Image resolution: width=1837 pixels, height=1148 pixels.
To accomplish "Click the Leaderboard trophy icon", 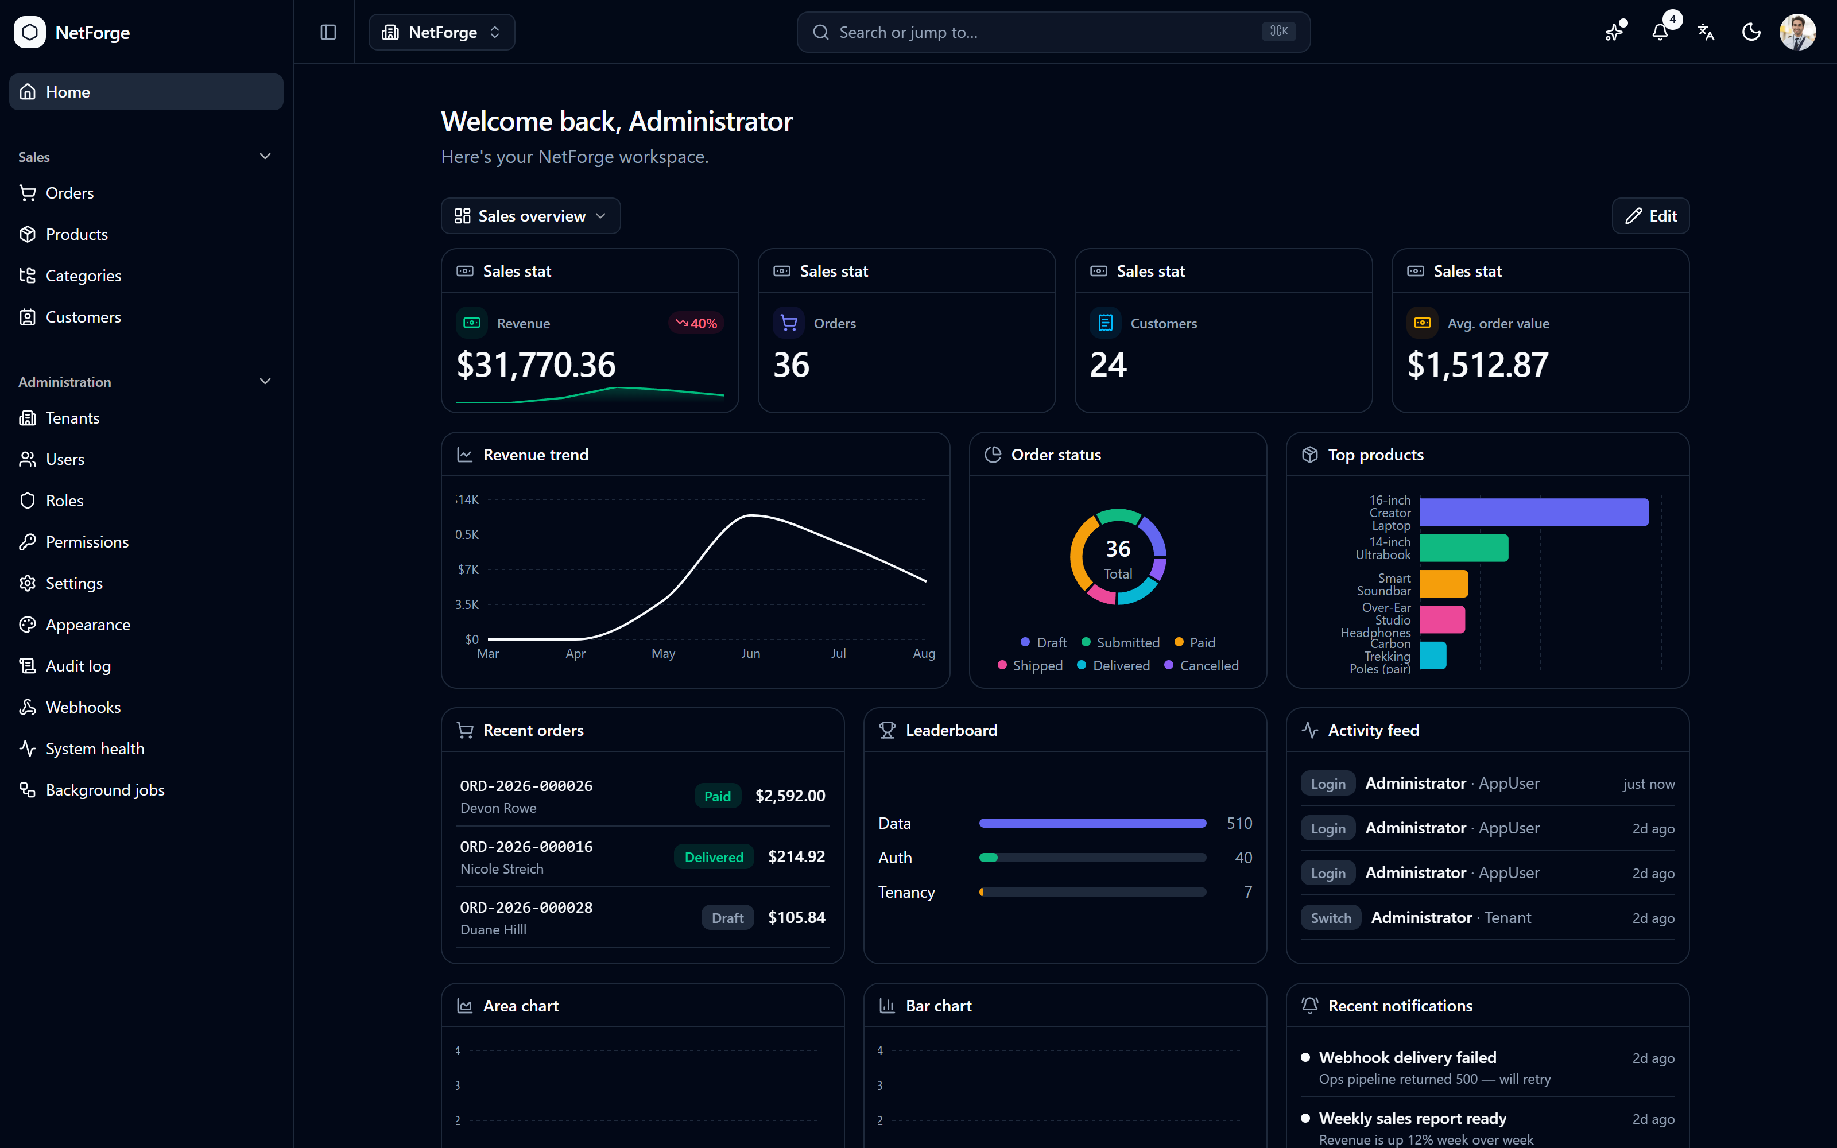I will 888,730.
